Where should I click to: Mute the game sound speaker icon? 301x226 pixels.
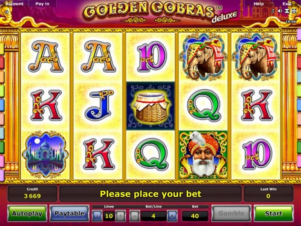[280, 11]
